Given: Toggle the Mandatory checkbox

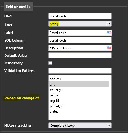Looking at the screenshot, I should [x=50, y=63].
